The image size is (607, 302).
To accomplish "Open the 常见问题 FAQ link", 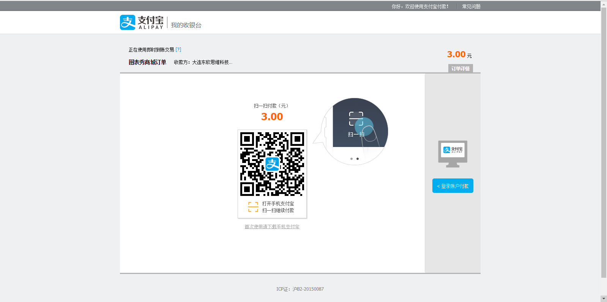I will coord(471,6).
